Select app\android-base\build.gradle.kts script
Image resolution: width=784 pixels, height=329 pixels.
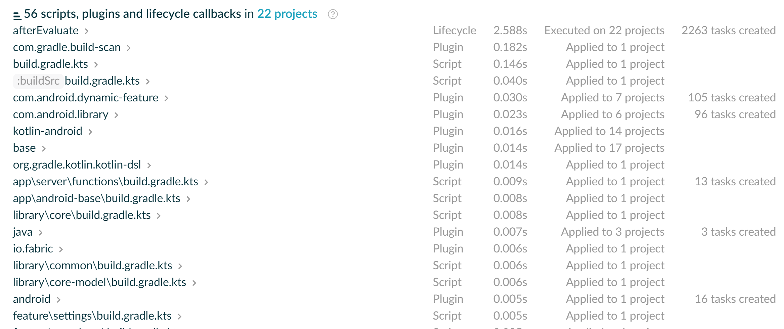pyautogui.click(x=96, y=198)
